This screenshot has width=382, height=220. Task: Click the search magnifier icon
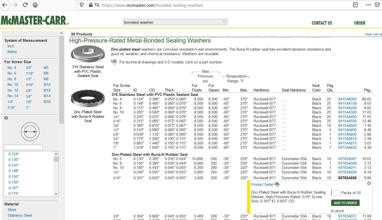tap(224, 22)
